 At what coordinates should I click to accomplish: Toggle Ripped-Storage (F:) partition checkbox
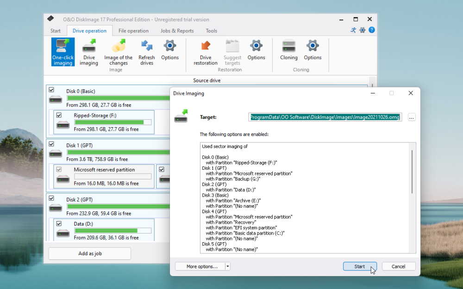[59, 115]
